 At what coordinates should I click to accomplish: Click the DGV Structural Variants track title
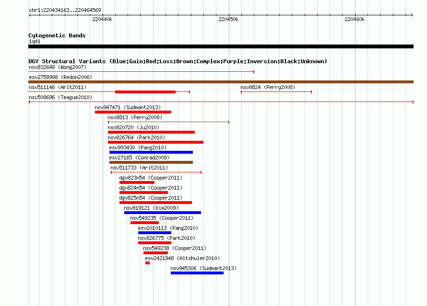point(178,61)
